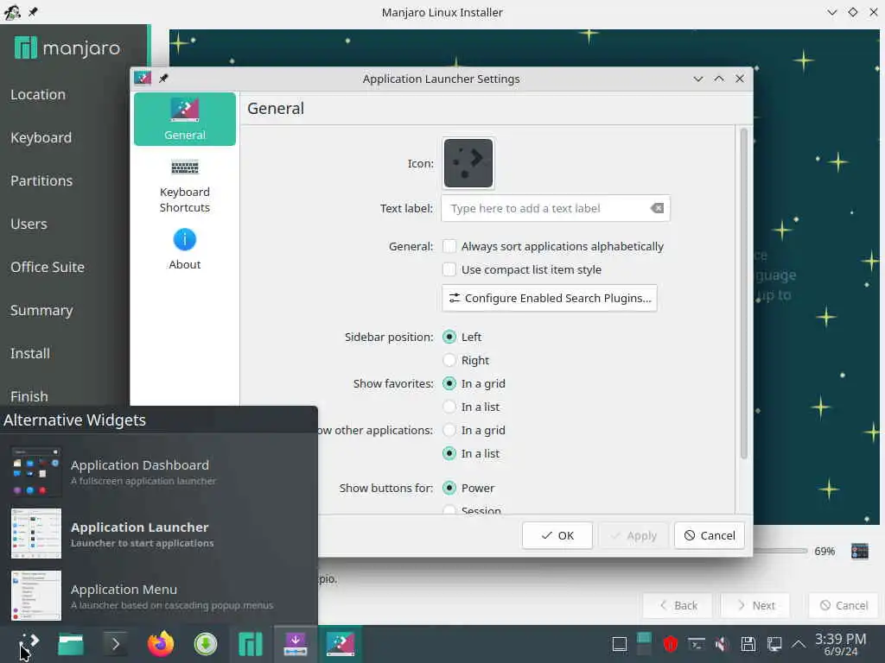
Task: Open the green download installer icon in taskbar
Action: (x=206, y=644)
